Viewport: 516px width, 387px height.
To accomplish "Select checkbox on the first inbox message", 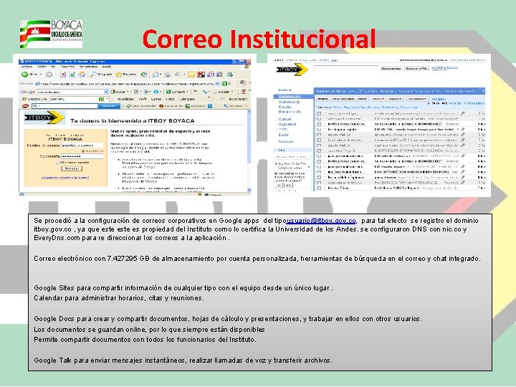I will (x=319, y=113).
